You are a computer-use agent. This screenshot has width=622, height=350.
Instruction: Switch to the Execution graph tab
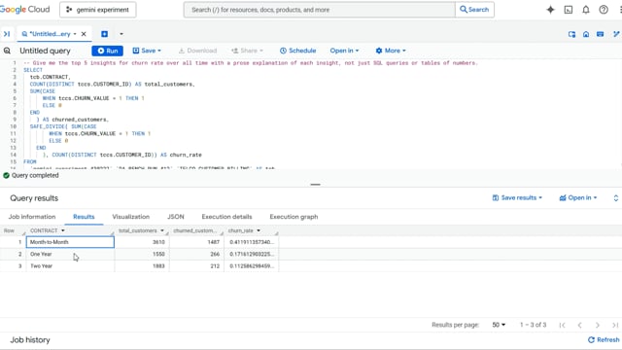pyautogui.click(x=294, y=217)
